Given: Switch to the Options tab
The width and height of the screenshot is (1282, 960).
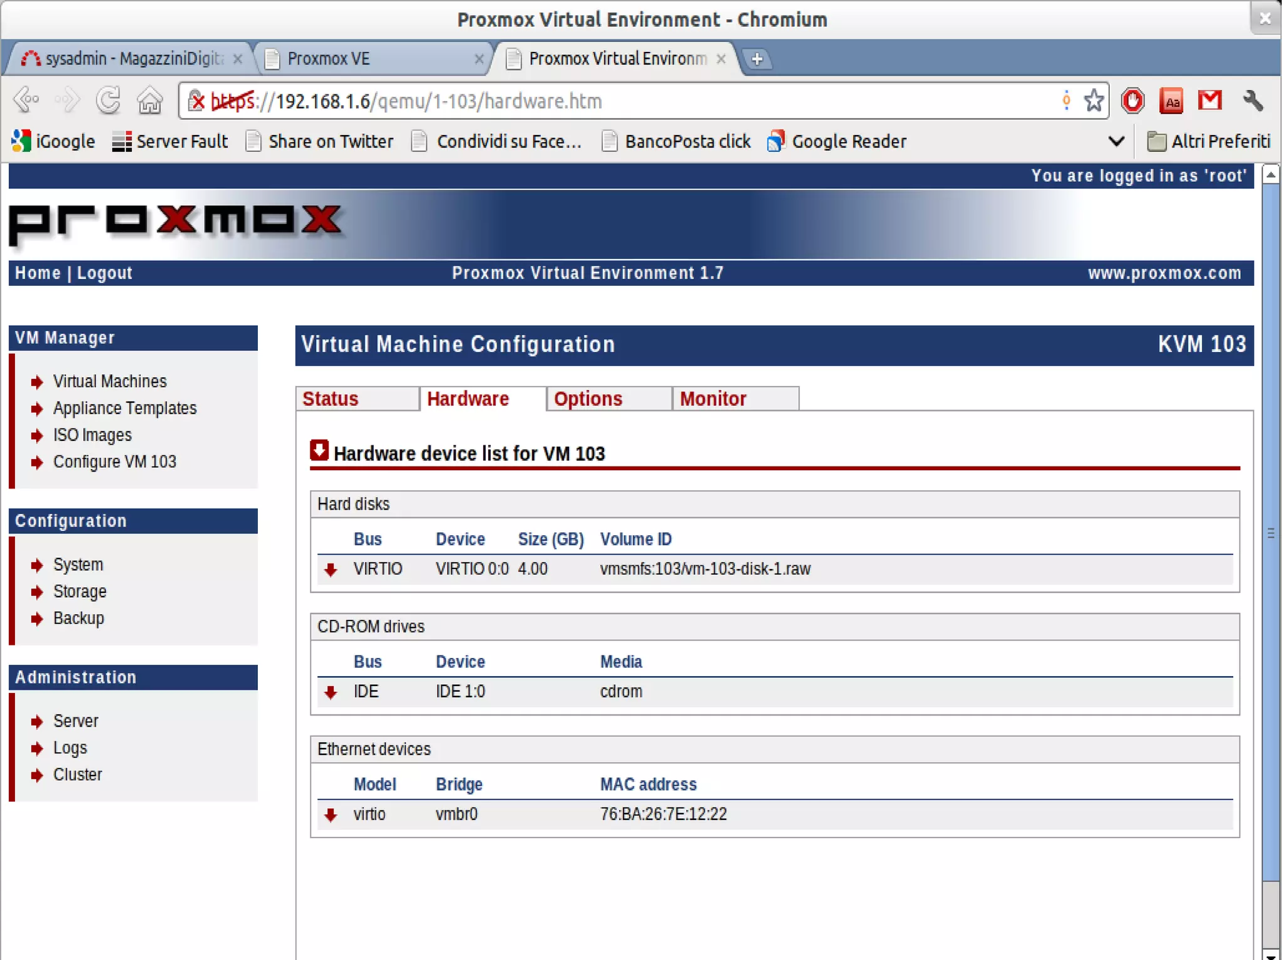Looking at the screenshot, I should pos(588,399).
